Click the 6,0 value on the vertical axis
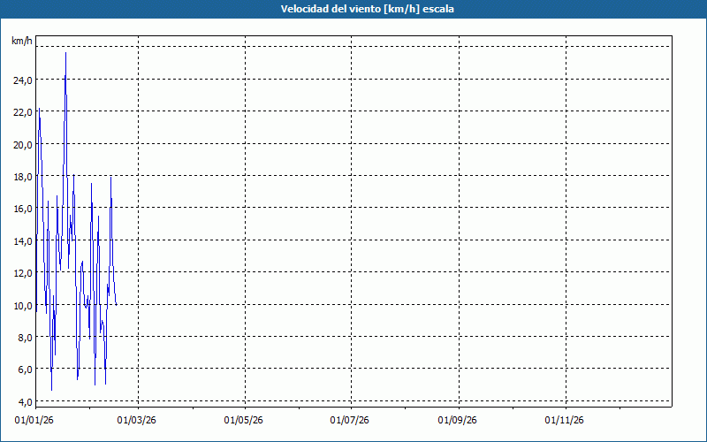707x442 pixels. [26, 370]
